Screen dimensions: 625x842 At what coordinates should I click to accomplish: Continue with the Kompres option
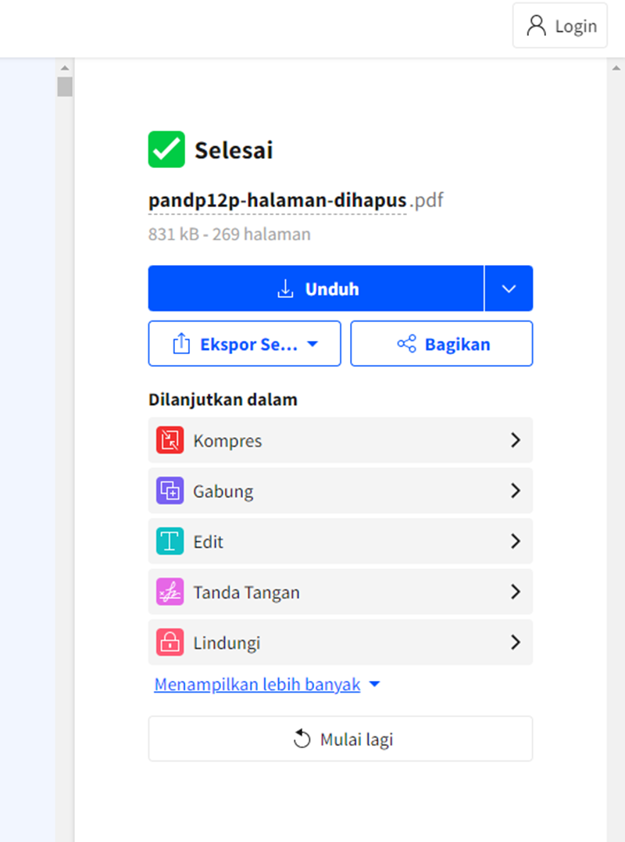(x=341, y=440)
